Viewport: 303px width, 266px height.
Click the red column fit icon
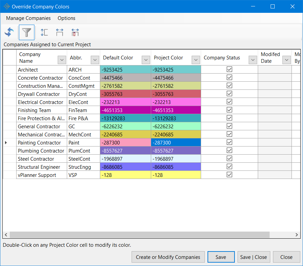coord(75,32)
